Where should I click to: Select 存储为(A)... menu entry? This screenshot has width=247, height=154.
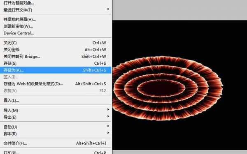tap(56, 70)
